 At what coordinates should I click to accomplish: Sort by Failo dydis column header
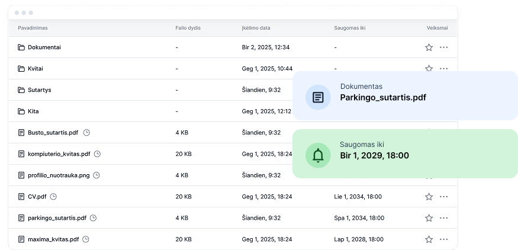tap(188, 28)
